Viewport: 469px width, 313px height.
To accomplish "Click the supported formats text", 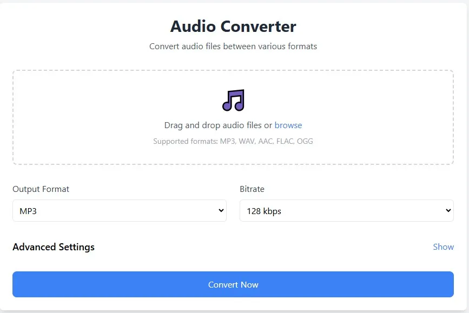I will [233, 141].
